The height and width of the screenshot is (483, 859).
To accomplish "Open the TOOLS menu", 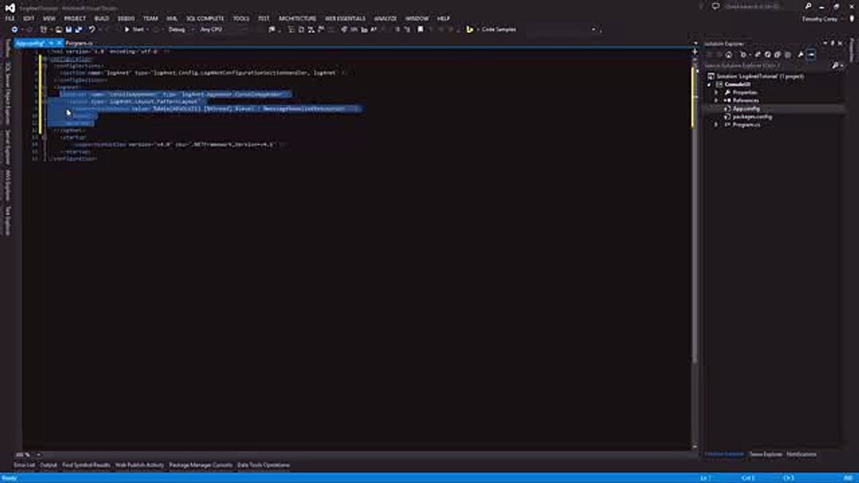I will point(241,19).
